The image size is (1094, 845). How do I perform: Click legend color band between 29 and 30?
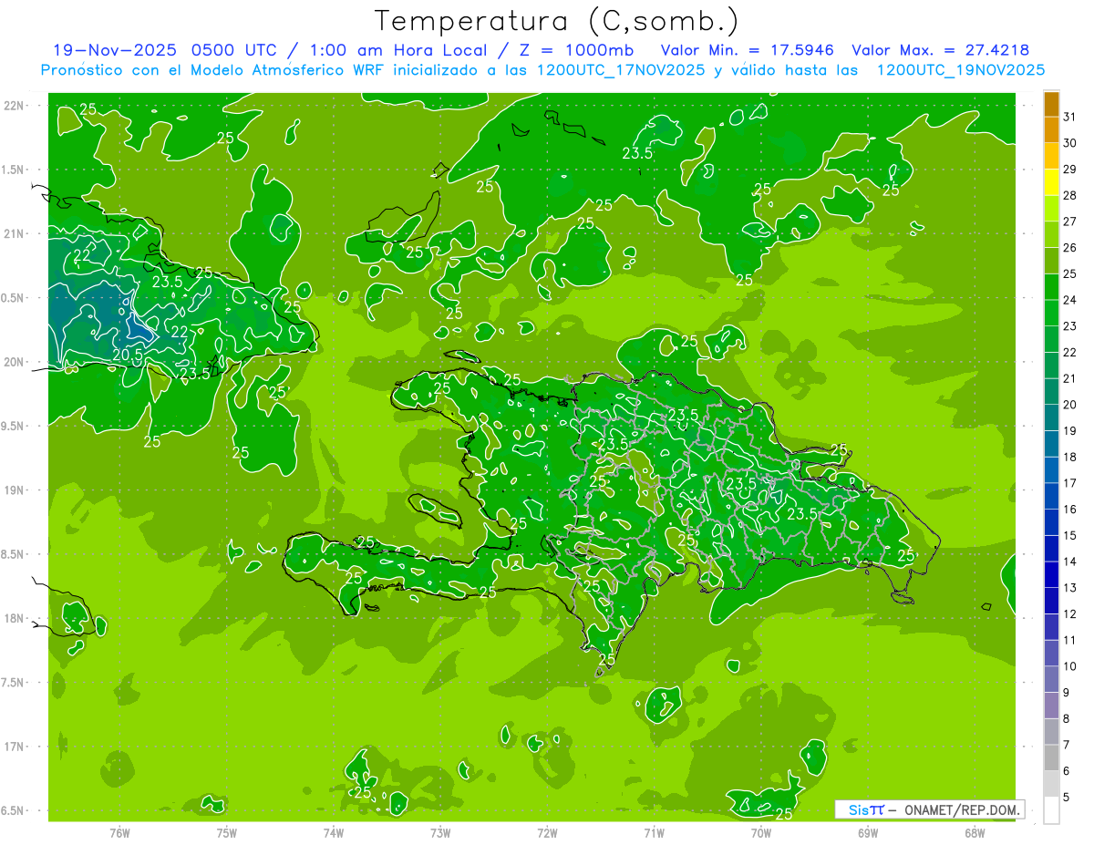click(1051, 156)
